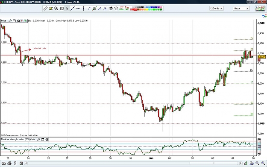Screen dimensions: 267x167
Task: Pick the pink color swatch
Action: 161,7
